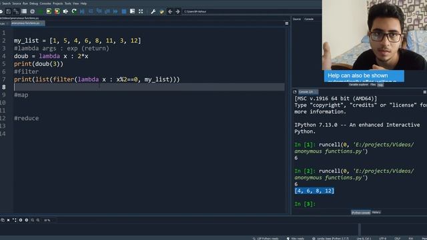Switch to the Variable explorer tab
The height and width of the screenshot is (240, 427).
coord(358,85)
